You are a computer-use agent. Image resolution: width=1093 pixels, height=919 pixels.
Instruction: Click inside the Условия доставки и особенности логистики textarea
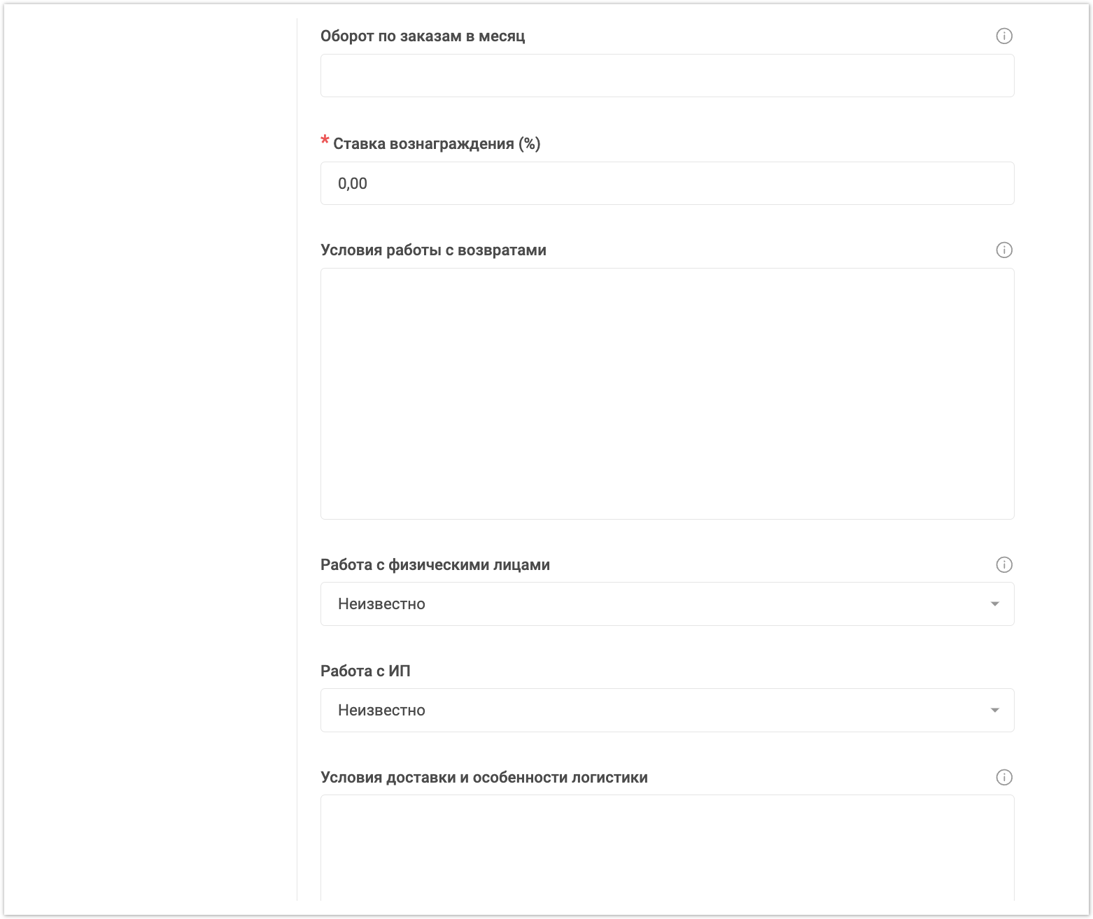pos(667,848)
